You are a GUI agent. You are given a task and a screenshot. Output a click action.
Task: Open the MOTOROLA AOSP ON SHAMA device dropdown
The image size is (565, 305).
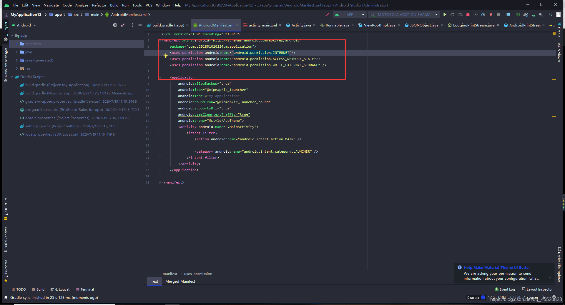tap(405, 14)
